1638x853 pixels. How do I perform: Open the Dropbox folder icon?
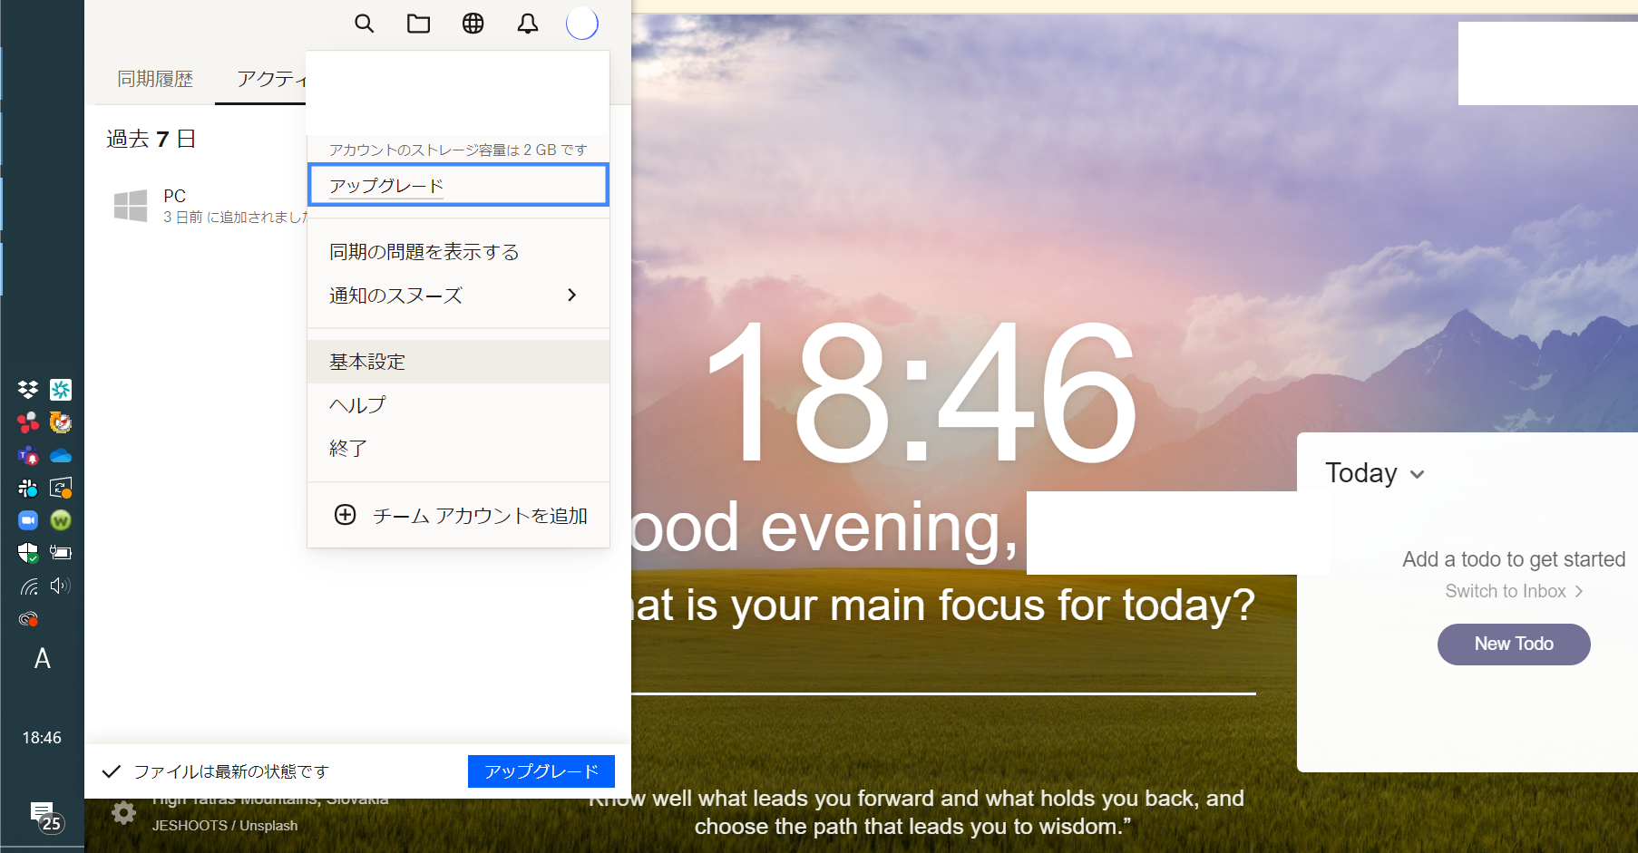[418, 24]
